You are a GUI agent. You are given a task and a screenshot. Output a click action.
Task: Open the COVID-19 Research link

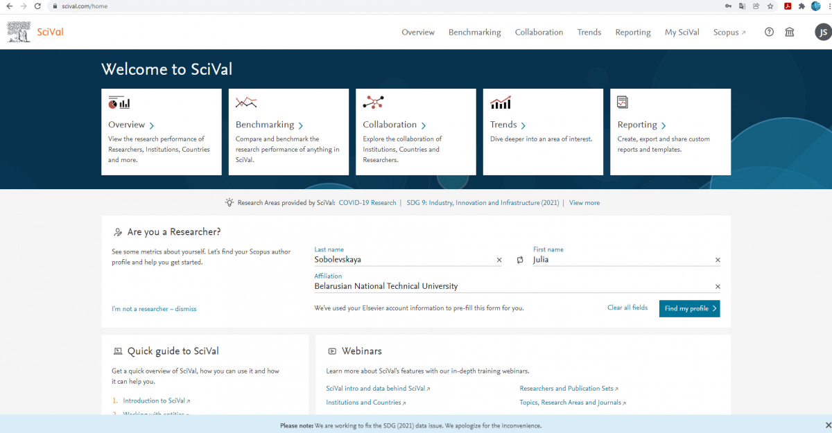coord(367,203)
